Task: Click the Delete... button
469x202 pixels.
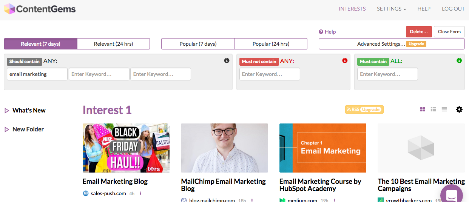Action: [419, 32]
